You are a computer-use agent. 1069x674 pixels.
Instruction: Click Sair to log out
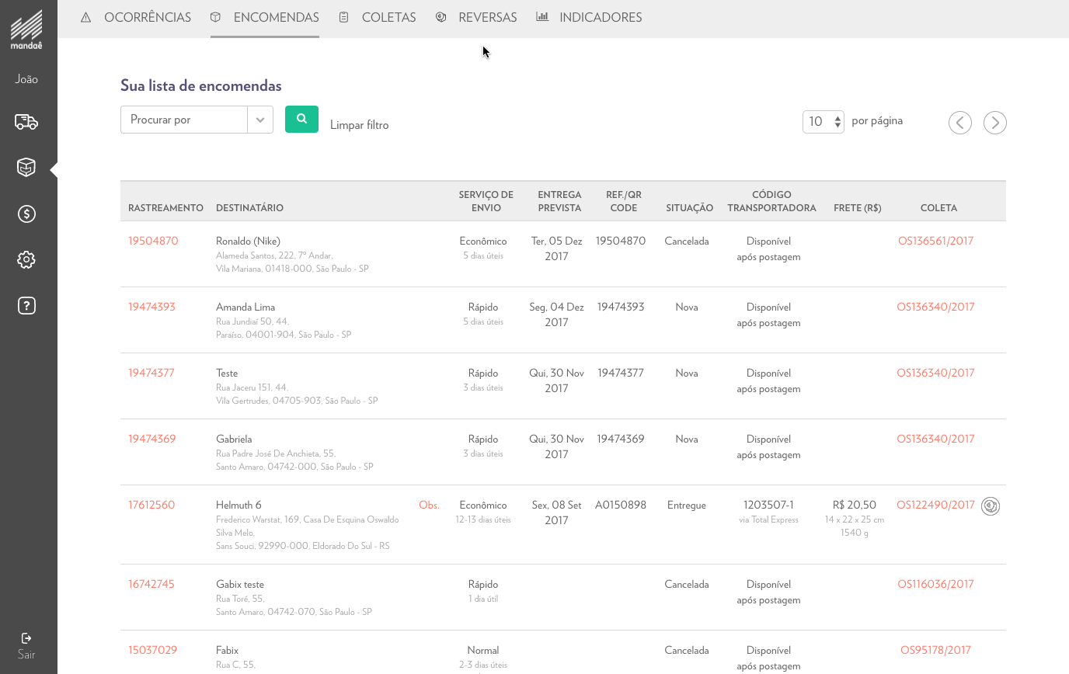click(26, 646)
